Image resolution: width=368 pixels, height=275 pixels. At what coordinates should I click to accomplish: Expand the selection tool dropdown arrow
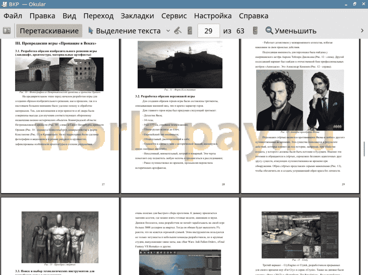(x=168, y=31)
